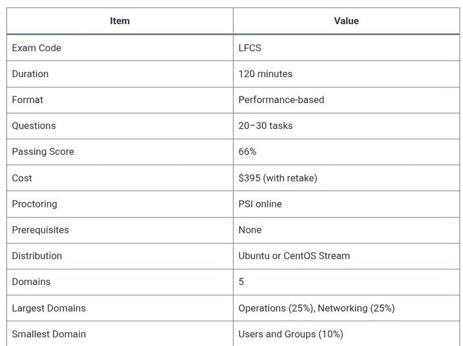Click the PSI online value
This screenshot has height=346, width=463.
point(260,204)
